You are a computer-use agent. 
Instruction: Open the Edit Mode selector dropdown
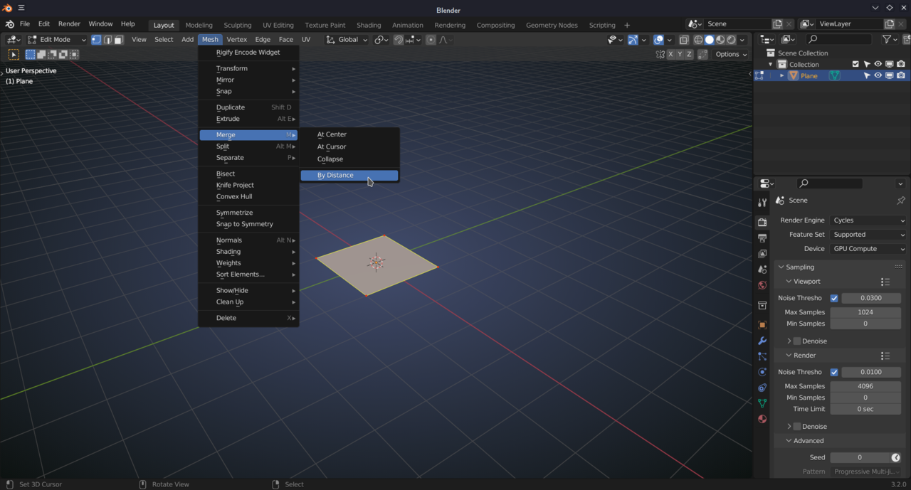57,40
